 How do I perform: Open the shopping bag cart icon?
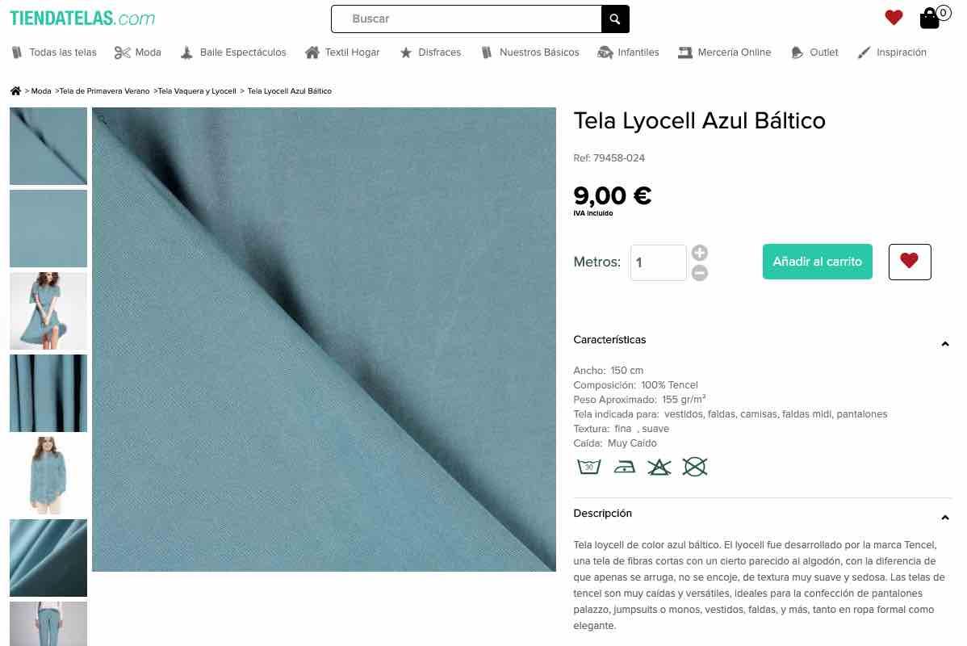[x=929, y=19]
